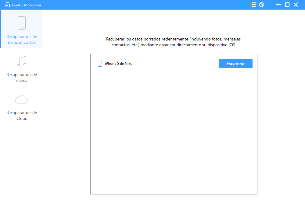305x213 pixels.
Task: Close the MobiSaver window
Action: [x=296, y=5]
